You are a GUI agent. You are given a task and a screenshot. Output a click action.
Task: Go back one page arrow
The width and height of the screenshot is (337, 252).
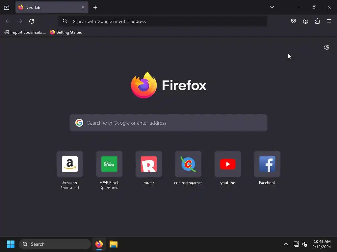(x=8, y=21)
